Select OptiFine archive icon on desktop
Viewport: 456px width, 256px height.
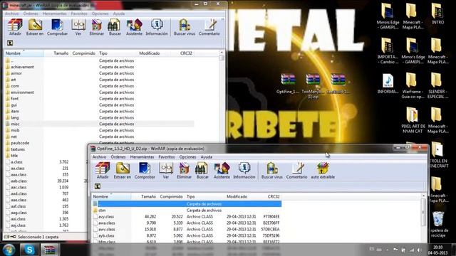point(288,84)
